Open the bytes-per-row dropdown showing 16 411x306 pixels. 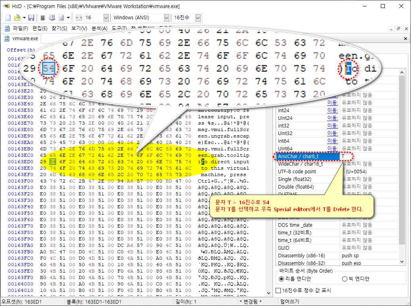(106, 18)
